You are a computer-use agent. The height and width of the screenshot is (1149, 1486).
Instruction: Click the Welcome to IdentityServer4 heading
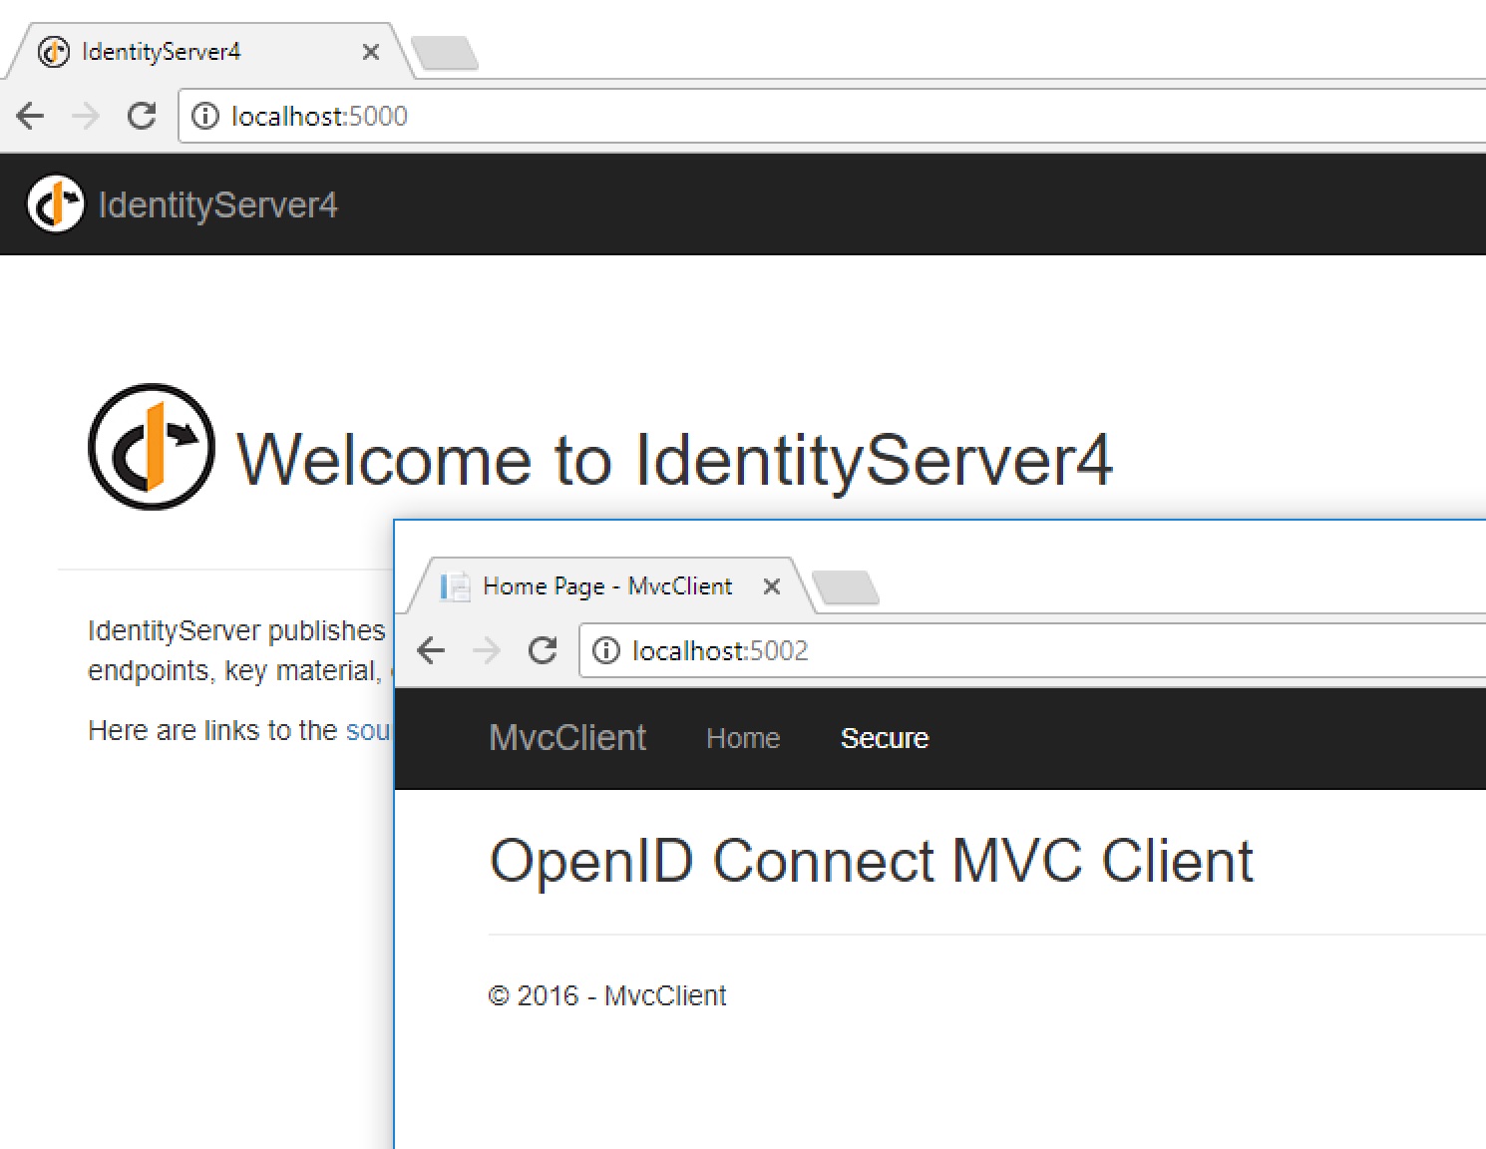pyautogui.click(x=674, y=460)
